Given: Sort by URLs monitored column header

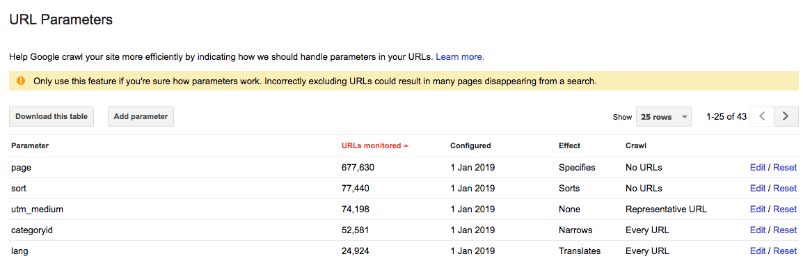Looking at the screenshot, I should click(375, 146).
